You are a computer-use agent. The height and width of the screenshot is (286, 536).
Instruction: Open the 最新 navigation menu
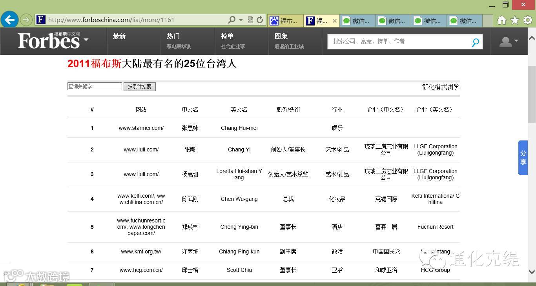pyautogui.click(x=119, y=36)
